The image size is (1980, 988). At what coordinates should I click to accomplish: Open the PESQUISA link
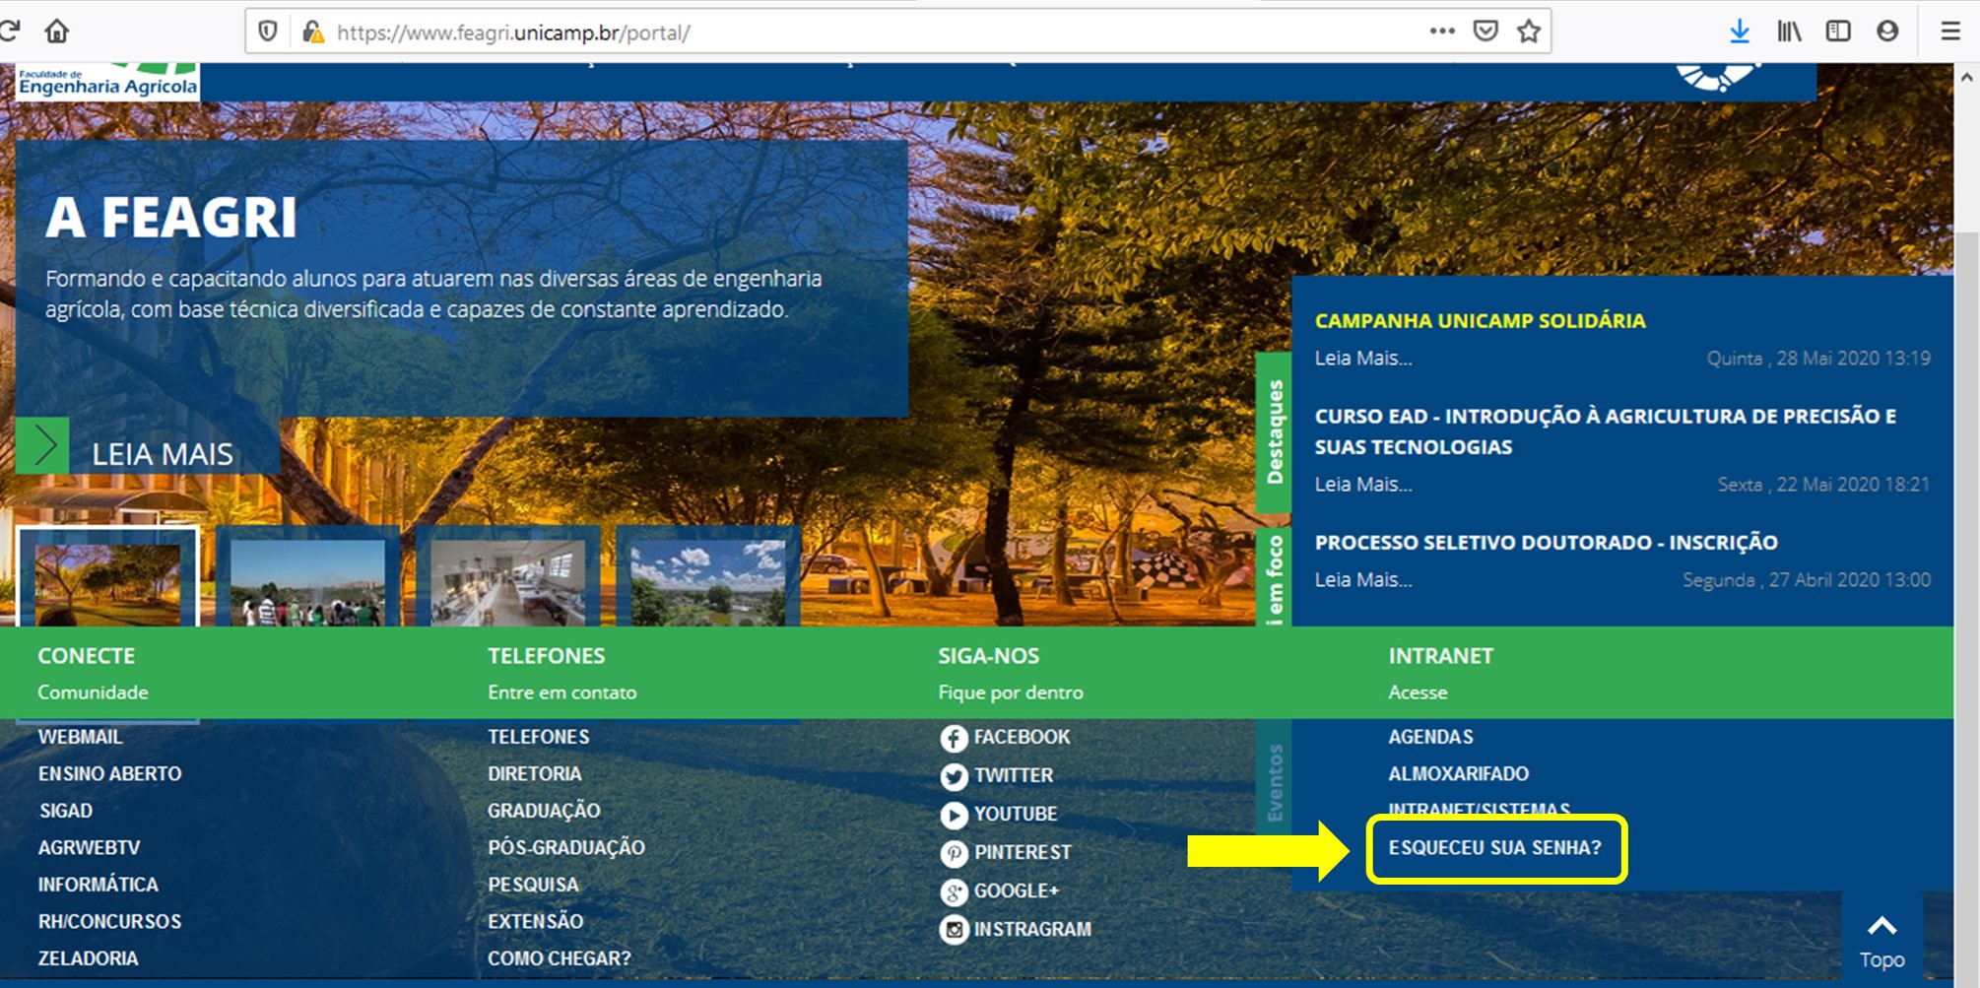pyautogui.click(x=533, y=885)
